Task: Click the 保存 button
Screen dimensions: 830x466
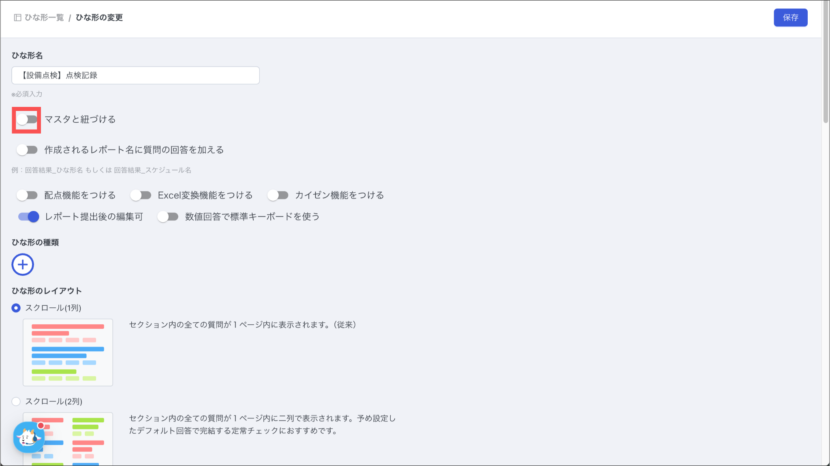Action: click(x=790, y=17)
